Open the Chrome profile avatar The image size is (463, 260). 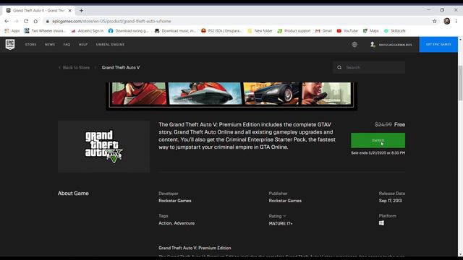[x=447, y=21]
